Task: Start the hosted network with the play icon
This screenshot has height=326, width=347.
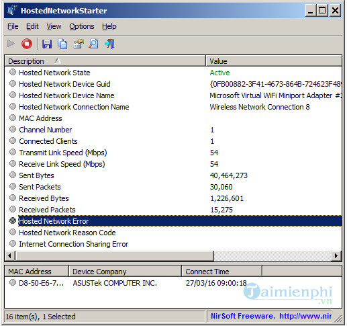Action: [11, 44]
